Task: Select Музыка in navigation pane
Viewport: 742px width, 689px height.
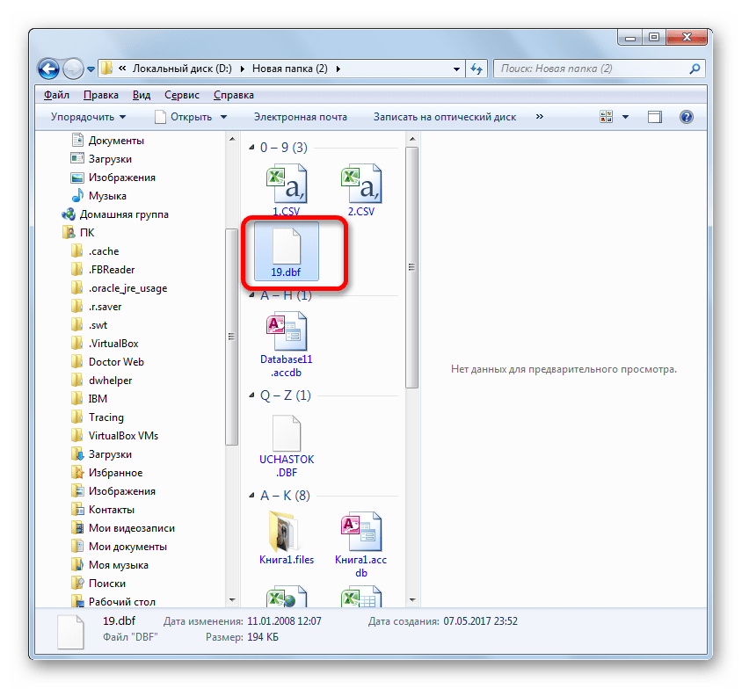Action: coord(98,196)
